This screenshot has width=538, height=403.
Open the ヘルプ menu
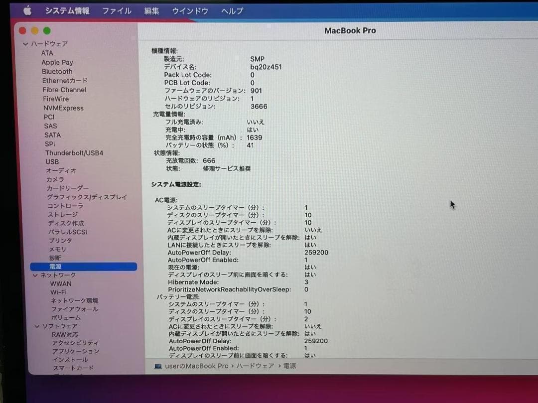pos(232,11)
